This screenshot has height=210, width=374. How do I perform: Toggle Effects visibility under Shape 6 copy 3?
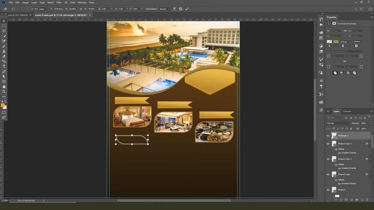pos(336,149)
